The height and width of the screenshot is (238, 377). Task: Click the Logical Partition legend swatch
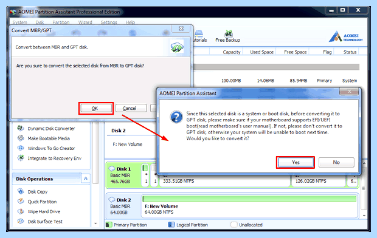171,225
